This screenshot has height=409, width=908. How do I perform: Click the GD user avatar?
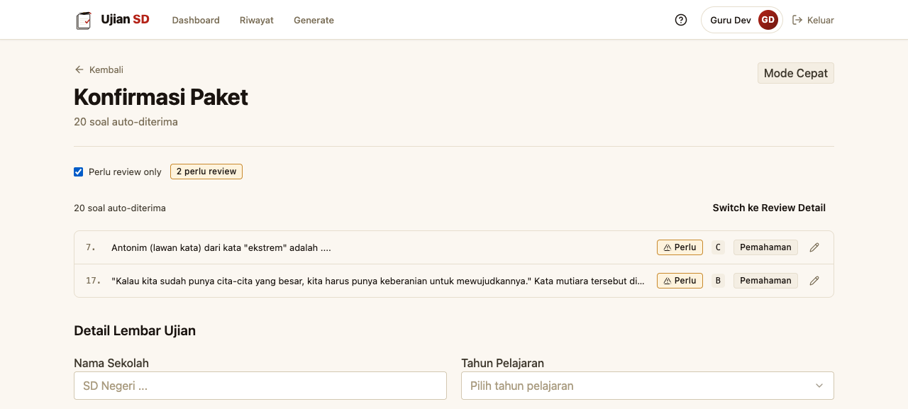pyautogui.click(x=768, y=20)
